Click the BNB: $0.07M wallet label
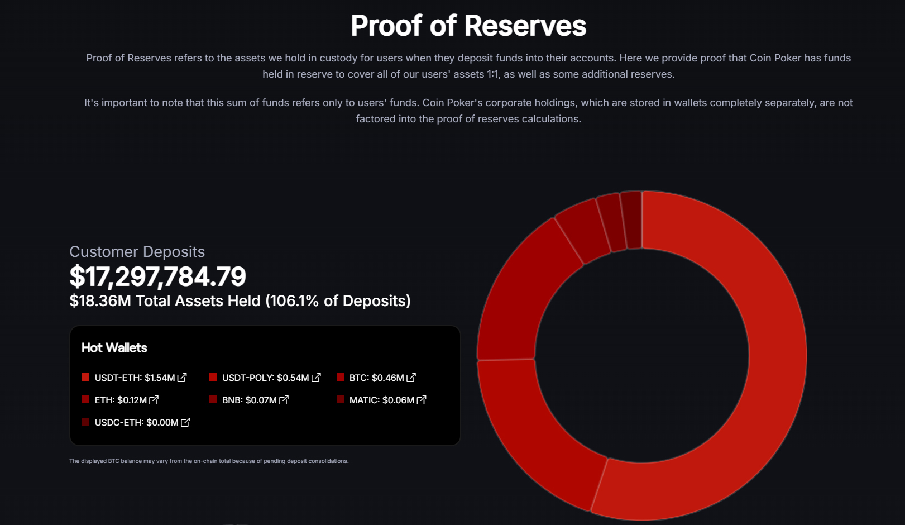905x525 pixels. coord(249,400)
